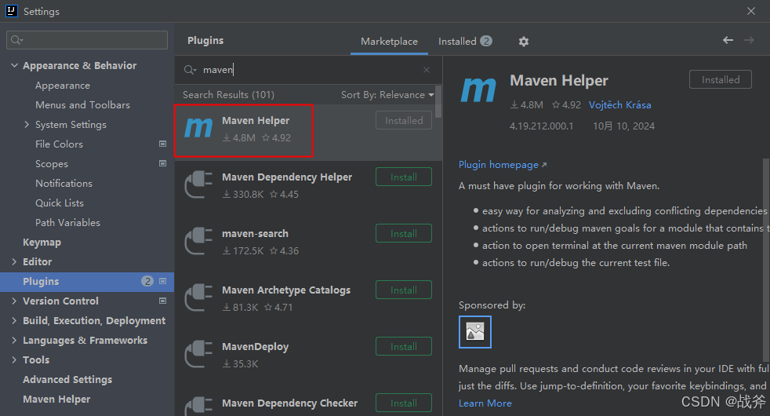
Task: Go back with the left arrow
Action: point(728,40)
